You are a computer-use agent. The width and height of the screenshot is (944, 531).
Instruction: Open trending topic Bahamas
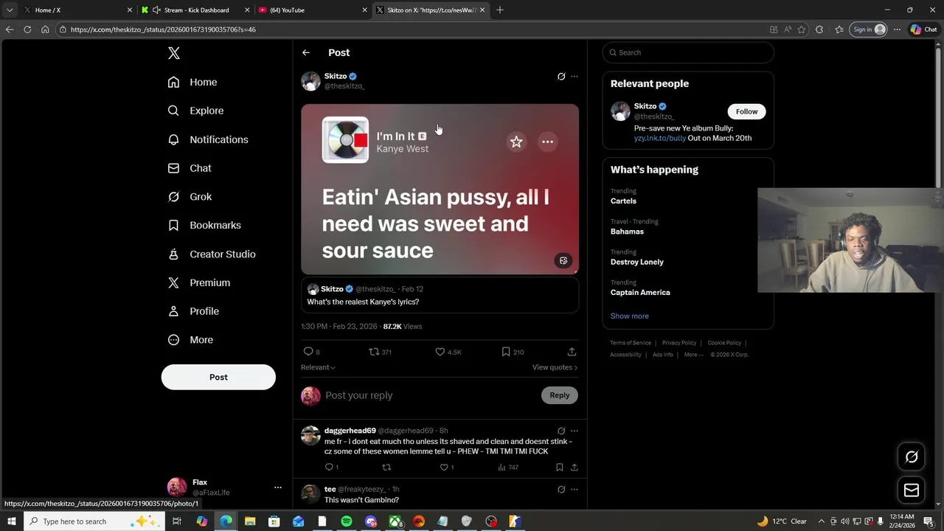(627, 232)
